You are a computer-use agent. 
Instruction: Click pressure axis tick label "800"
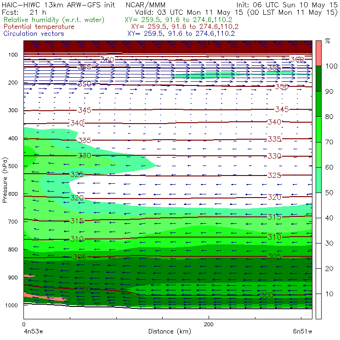point(13,249)
